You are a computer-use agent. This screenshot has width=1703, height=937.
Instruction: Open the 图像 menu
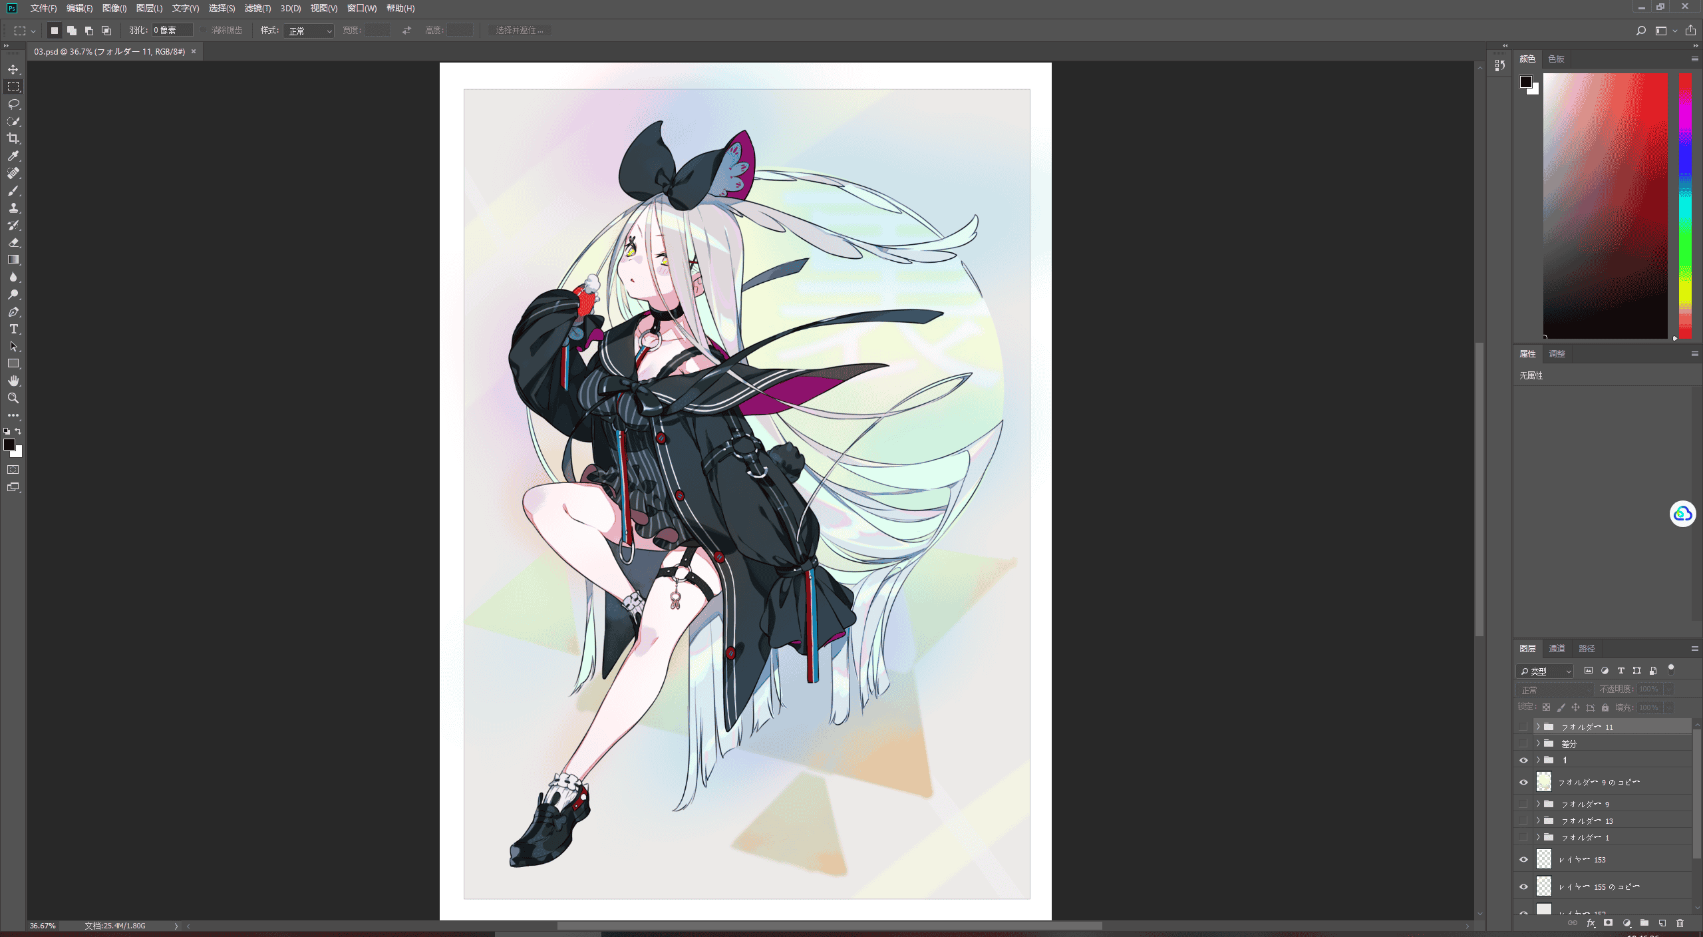[x=114, y=8]
